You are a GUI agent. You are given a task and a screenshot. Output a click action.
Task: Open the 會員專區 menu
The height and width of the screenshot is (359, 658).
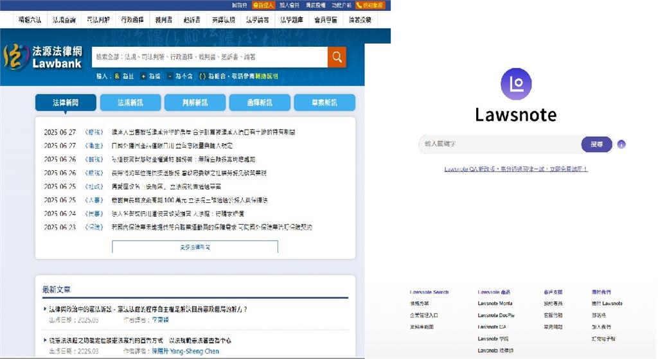click(326, 20)
